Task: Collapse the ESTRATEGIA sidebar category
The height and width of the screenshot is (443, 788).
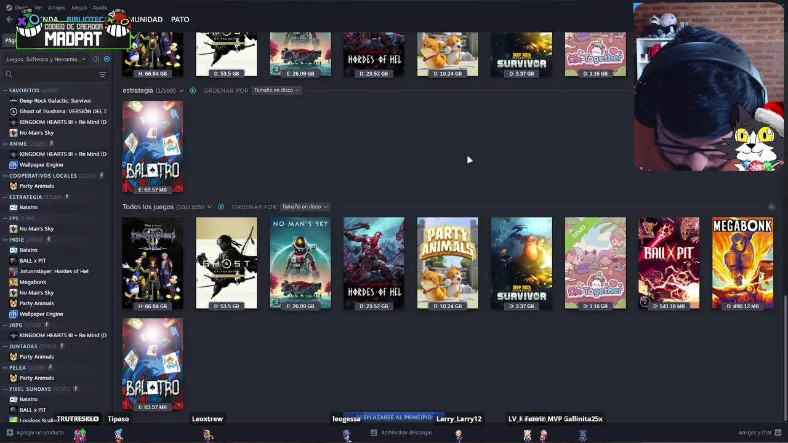Action: [6, 197]
